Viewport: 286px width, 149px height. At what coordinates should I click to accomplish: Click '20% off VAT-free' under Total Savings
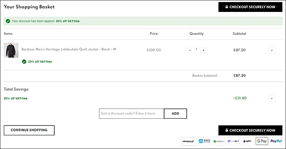(x=16, y=98)
